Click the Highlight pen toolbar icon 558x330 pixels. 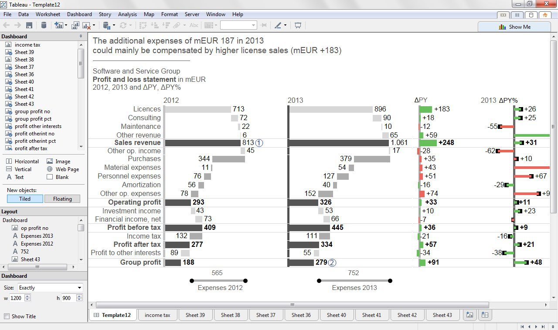tap(278, 25)
